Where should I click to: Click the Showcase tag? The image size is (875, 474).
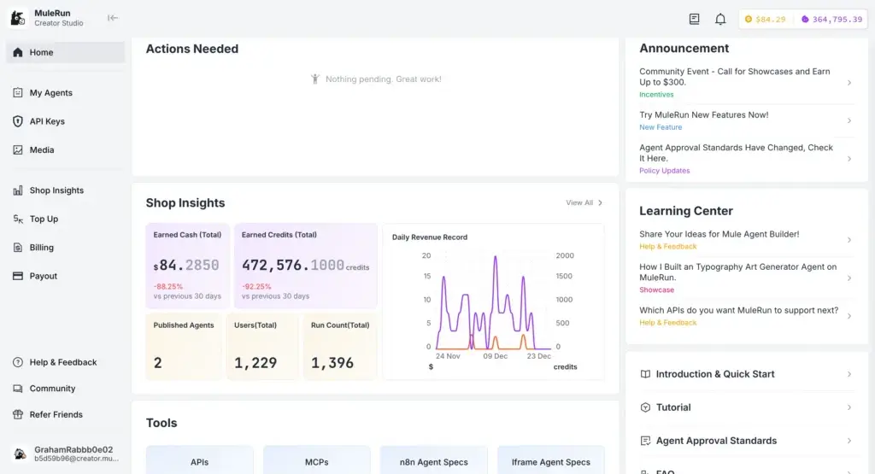pos(657,290)
